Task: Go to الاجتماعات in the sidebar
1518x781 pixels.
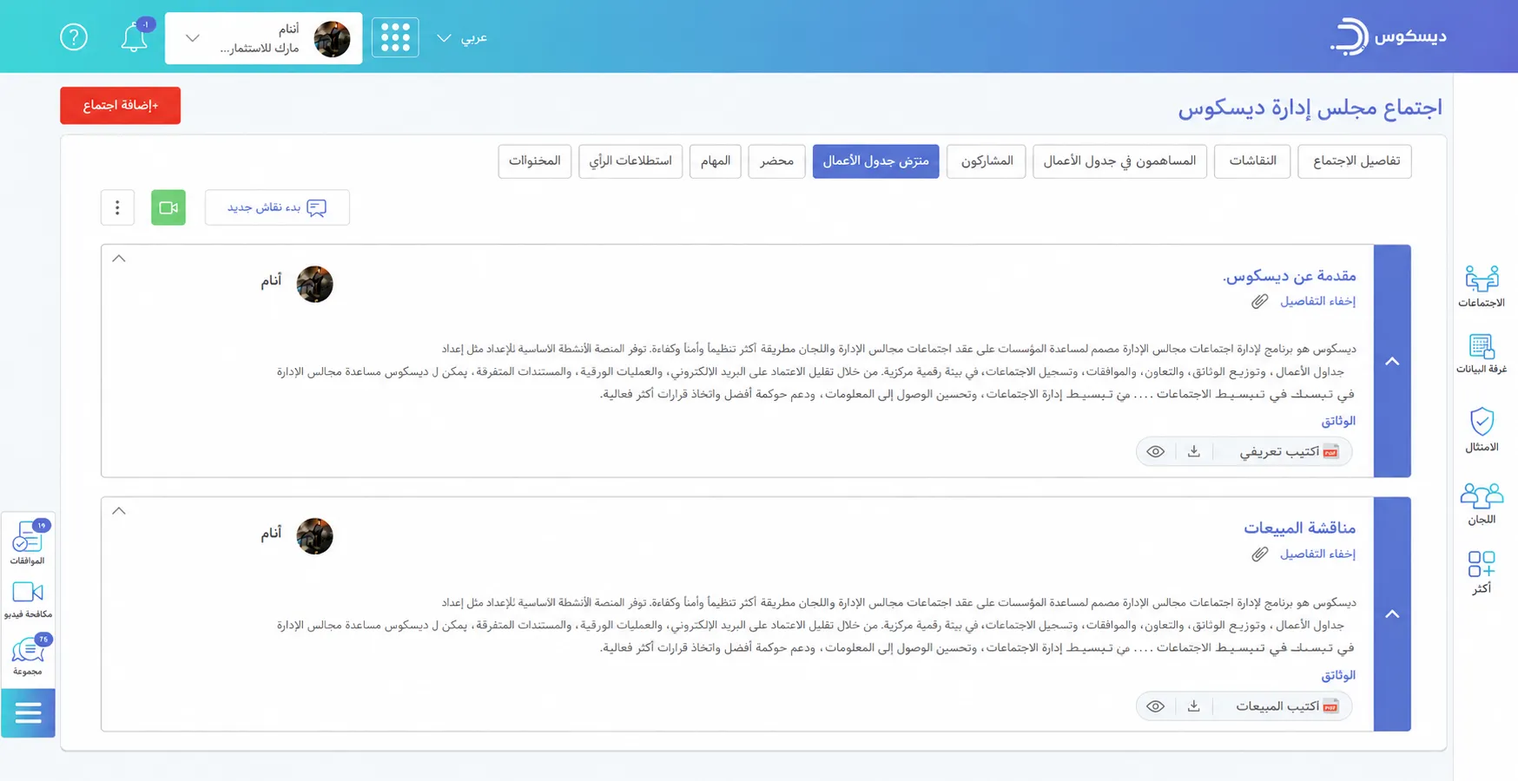Action: [1482, 287]
